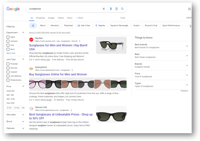Open Sunglasses for Men and Women Ray-Ban link
The width and height of the screenshot is (200, 141).
58,47
